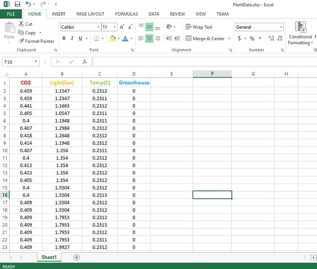The height and width of the screenshot is (269, 317).
Task: Click the Cut scissors icon
Action: (x=21, y=24)
